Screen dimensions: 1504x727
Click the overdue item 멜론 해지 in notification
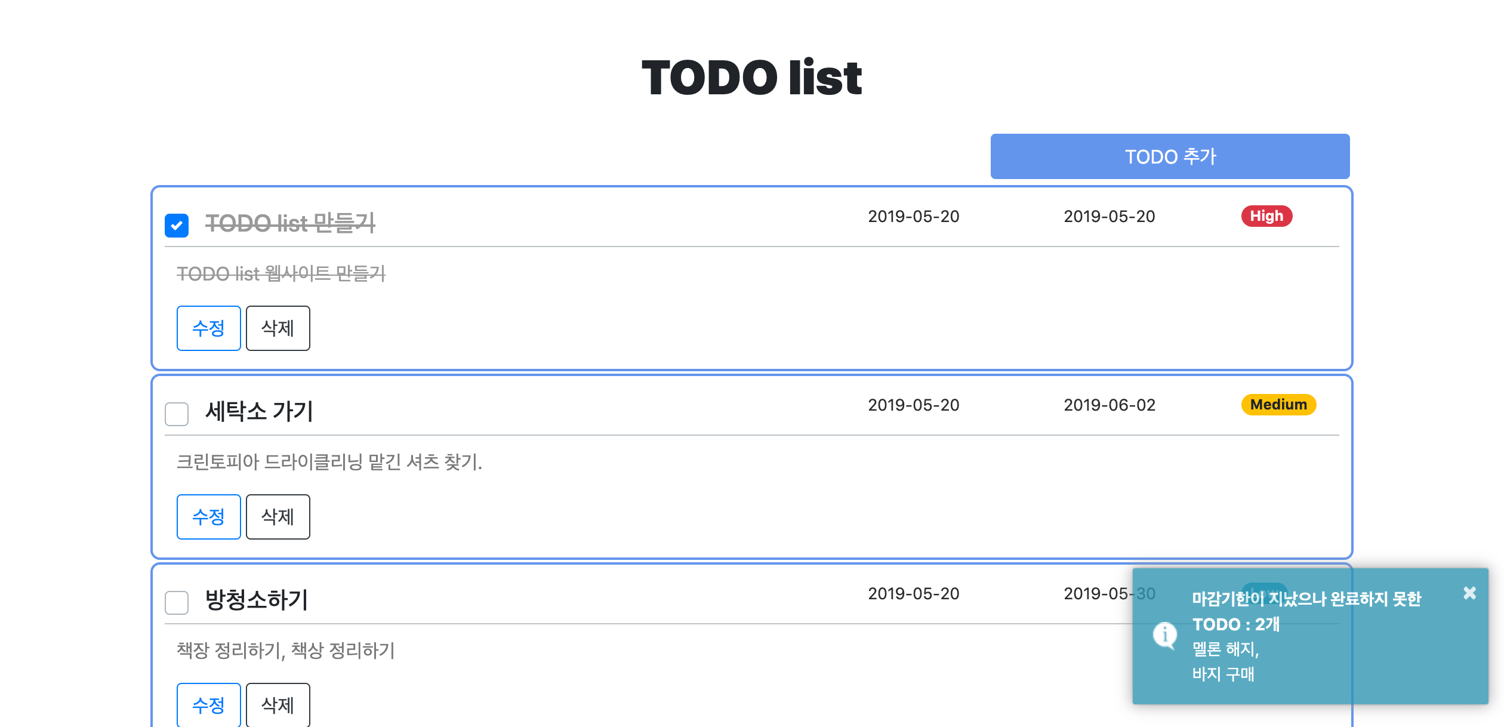1221,650
